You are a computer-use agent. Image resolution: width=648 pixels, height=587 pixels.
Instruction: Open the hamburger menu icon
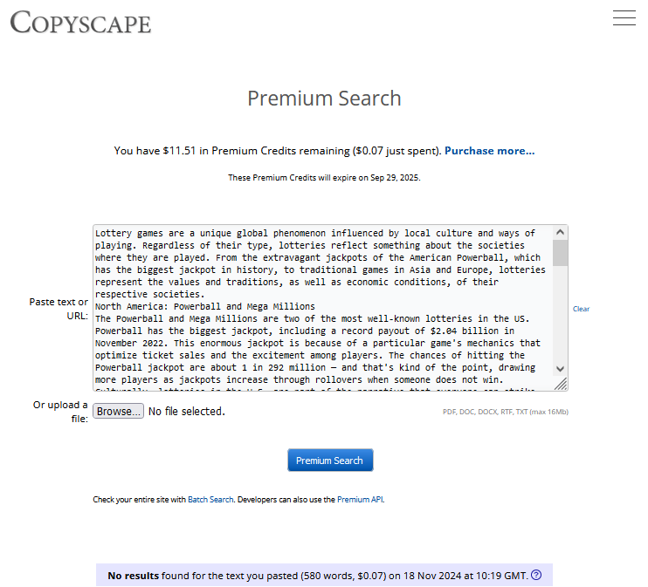coord(624,17)
